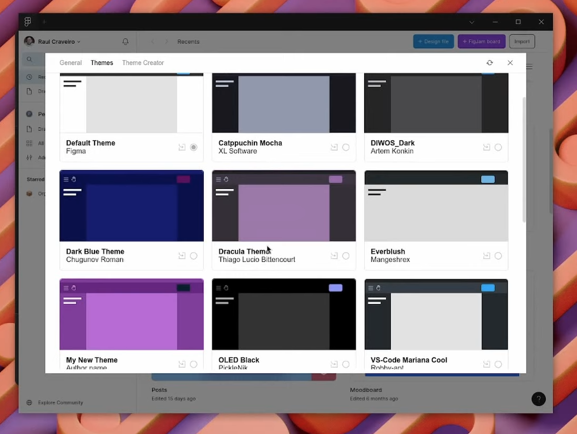
Task: Open the title bar chevron dropdown
Action: coord(472,22)
